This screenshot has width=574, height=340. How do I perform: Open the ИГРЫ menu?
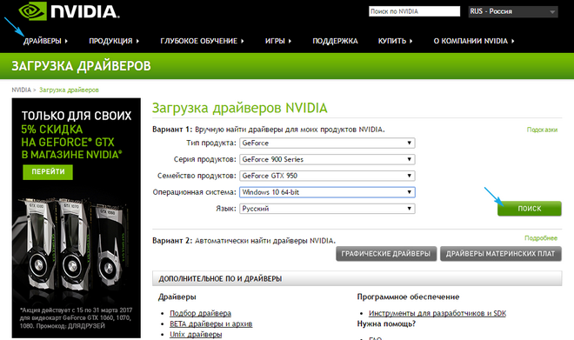coord(277,41)
